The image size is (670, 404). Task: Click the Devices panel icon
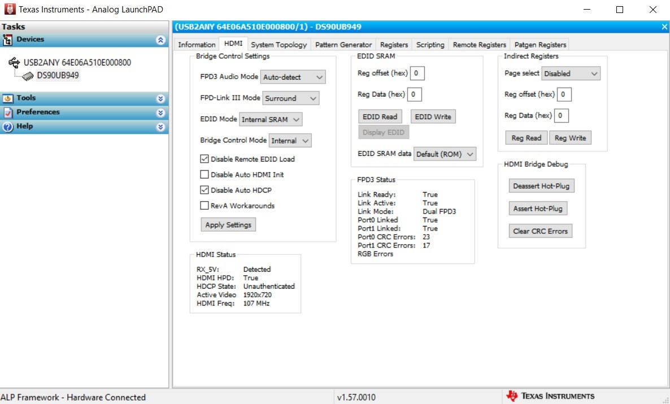coord(8,40)
